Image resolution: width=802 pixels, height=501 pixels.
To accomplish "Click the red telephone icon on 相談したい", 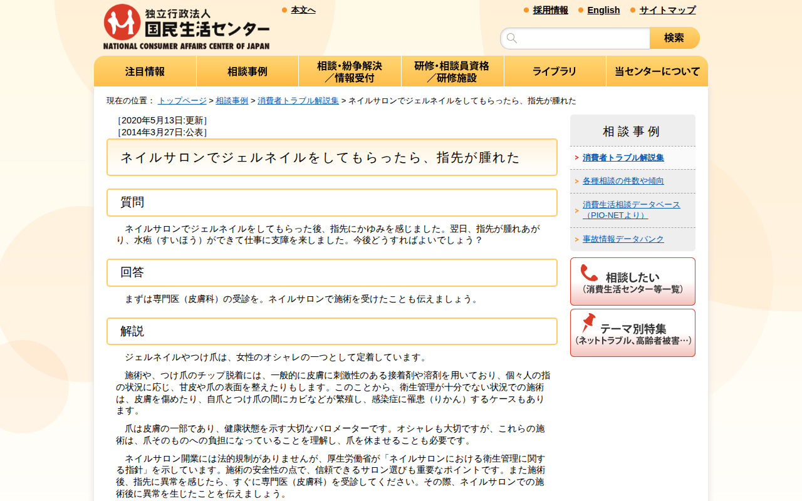I will [589, 273].
